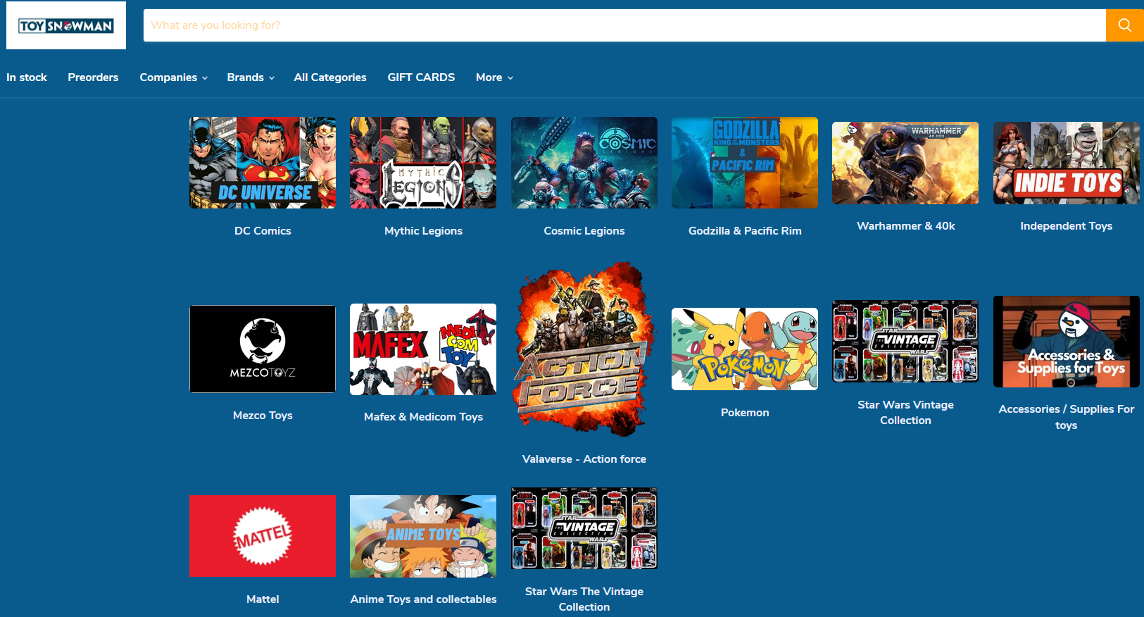The image size is (1144, 617).
Task: Open the Toy Snowman logo homepage
Action: tap(66, 25)
